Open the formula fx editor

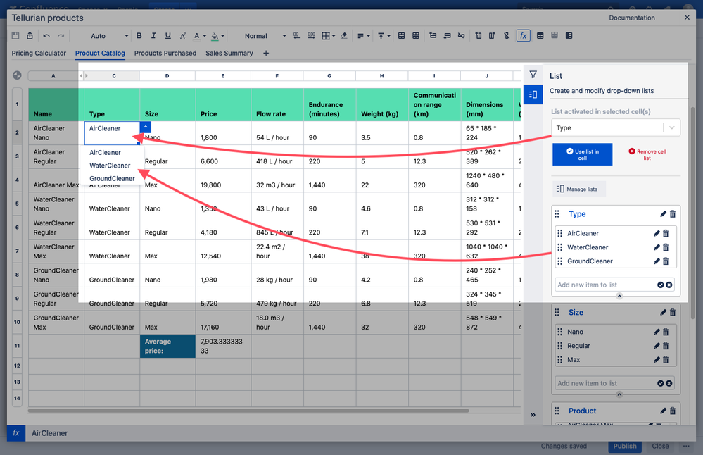(x=523, y=36)
